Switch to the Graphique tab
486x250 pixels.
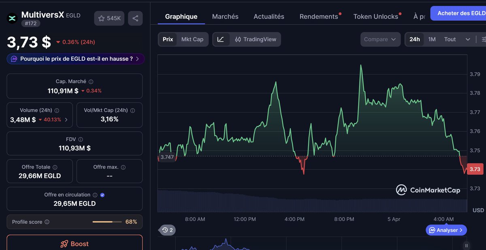tap(181, 17)
